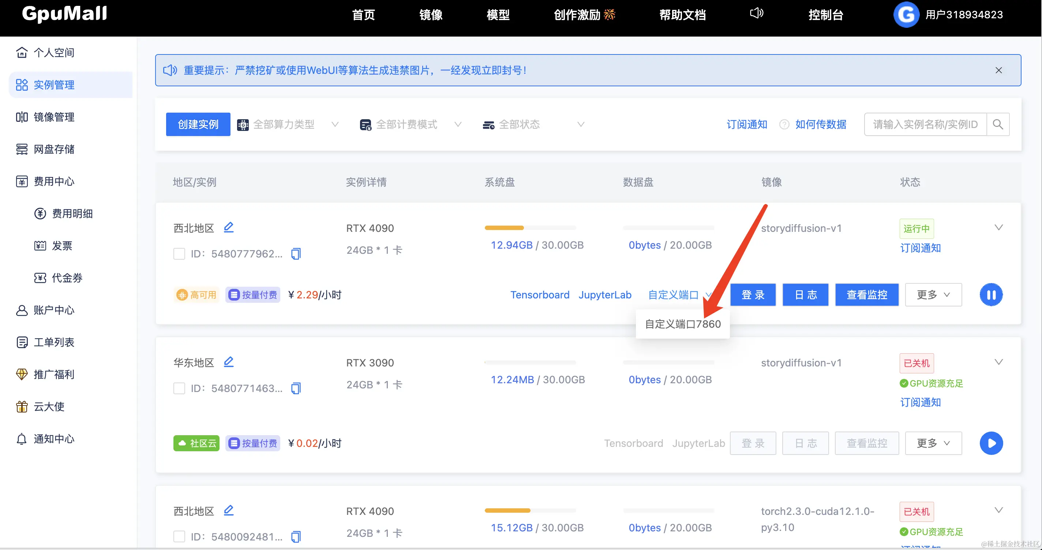The image size is (1042, 550).
Task: Go to 首页 in top navigation
Action: (x=363, y=15)
